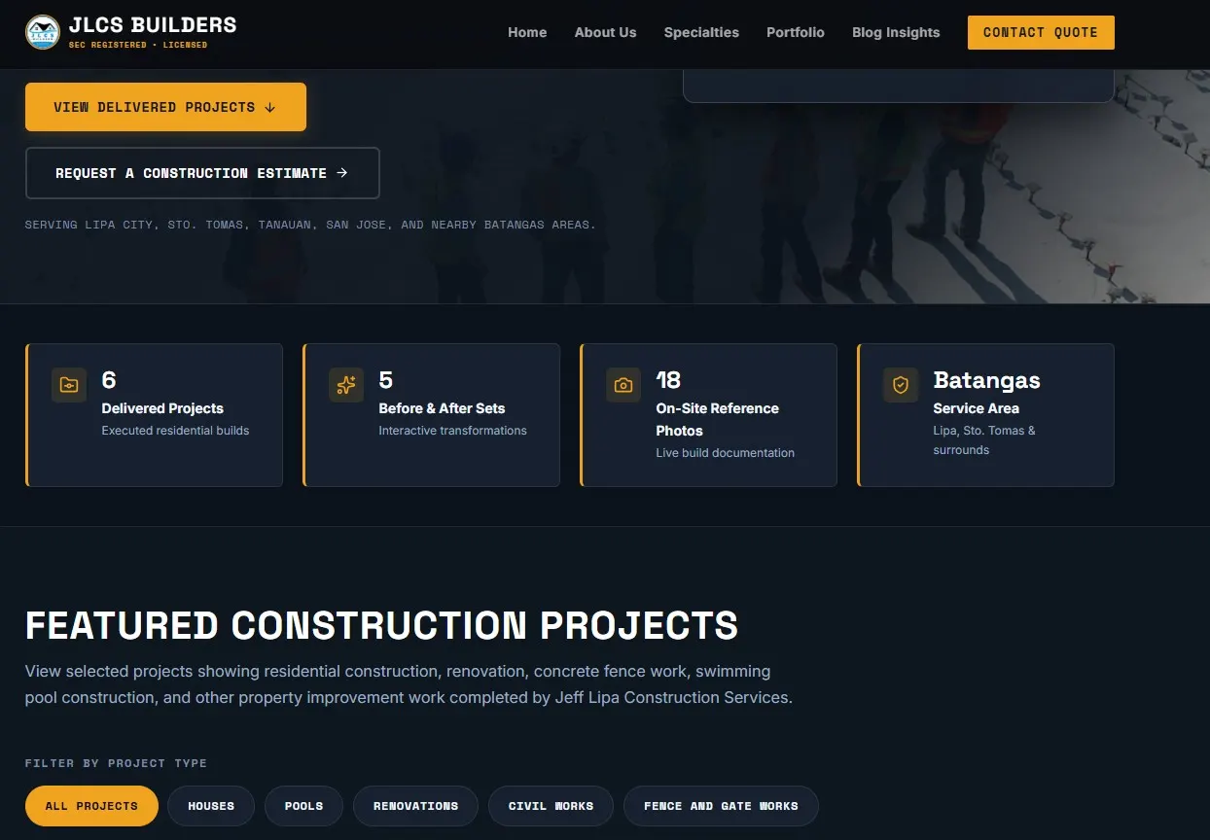Click the down arrow in View Delivered Projects
1210x840 pixels.
(x=270, y=107)
